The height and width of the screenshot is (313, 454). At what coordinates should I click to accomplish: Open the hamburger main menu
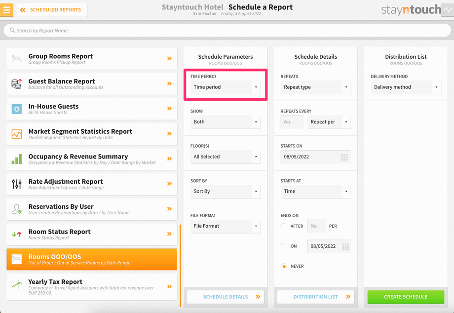pyautogui.click(x=6, y=10)
